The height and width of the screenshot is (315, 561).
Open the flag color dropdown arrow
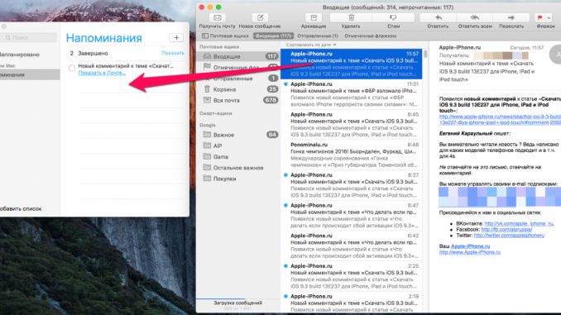(549, 17)
